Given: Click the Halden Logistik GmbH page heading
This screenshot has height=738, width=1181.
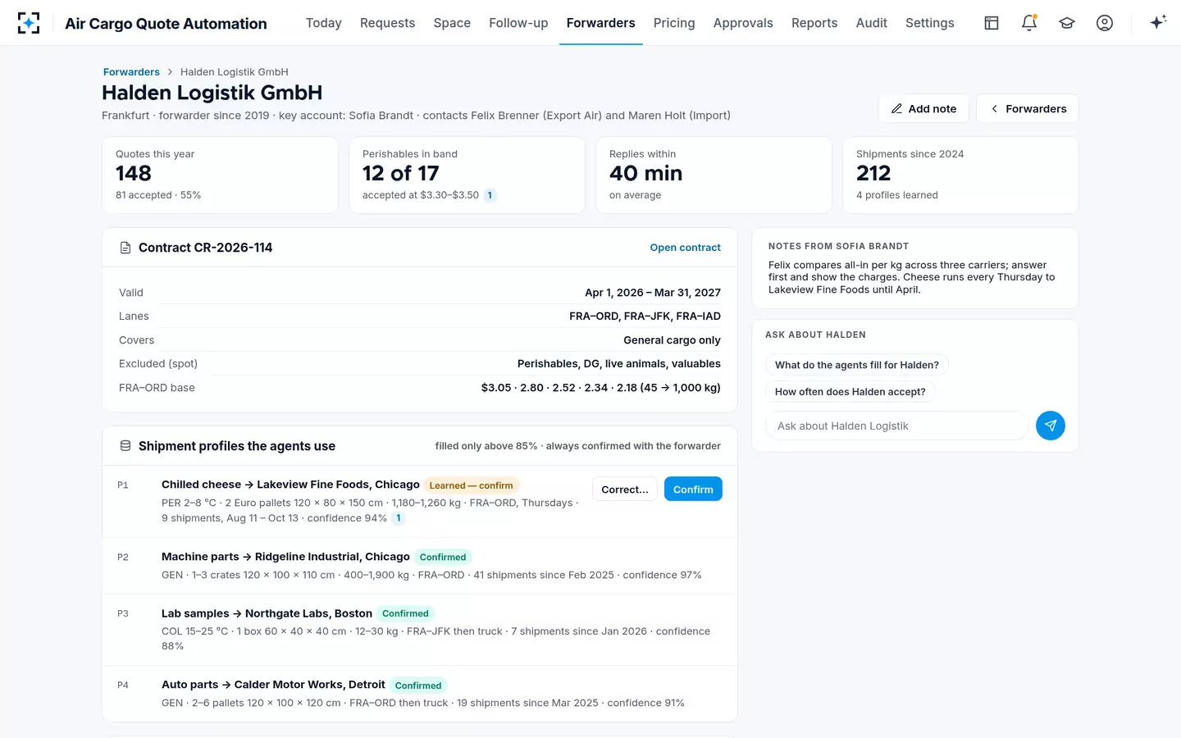Looking at the screenshot, I should [x=212, y=93].
